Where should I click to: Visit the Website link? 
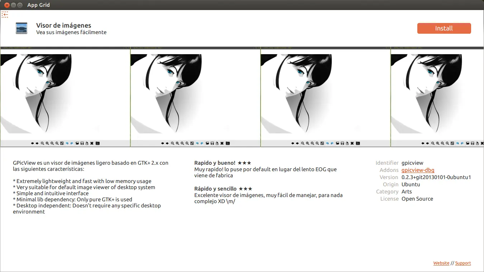tap(441, 263)
